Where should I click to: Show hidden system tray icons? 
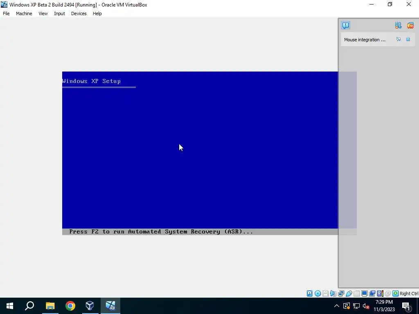coord(337,306)
